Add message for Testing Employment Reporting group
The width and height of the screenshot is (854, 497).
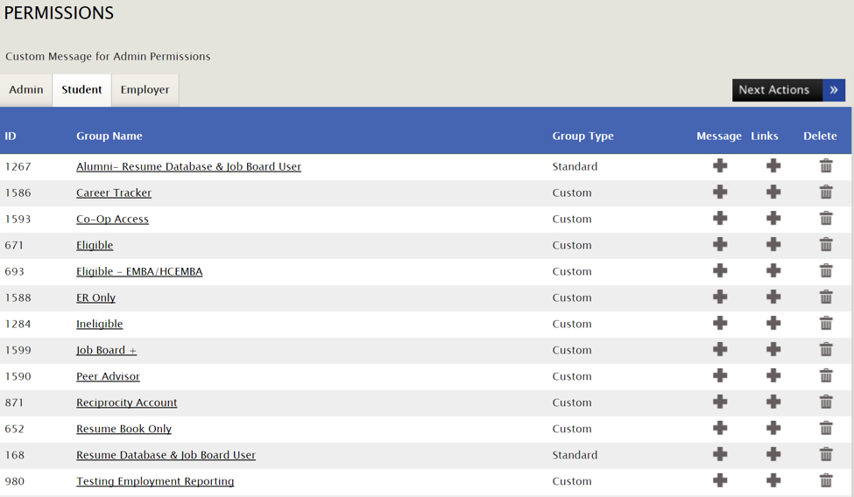click(x=720, y=480)
